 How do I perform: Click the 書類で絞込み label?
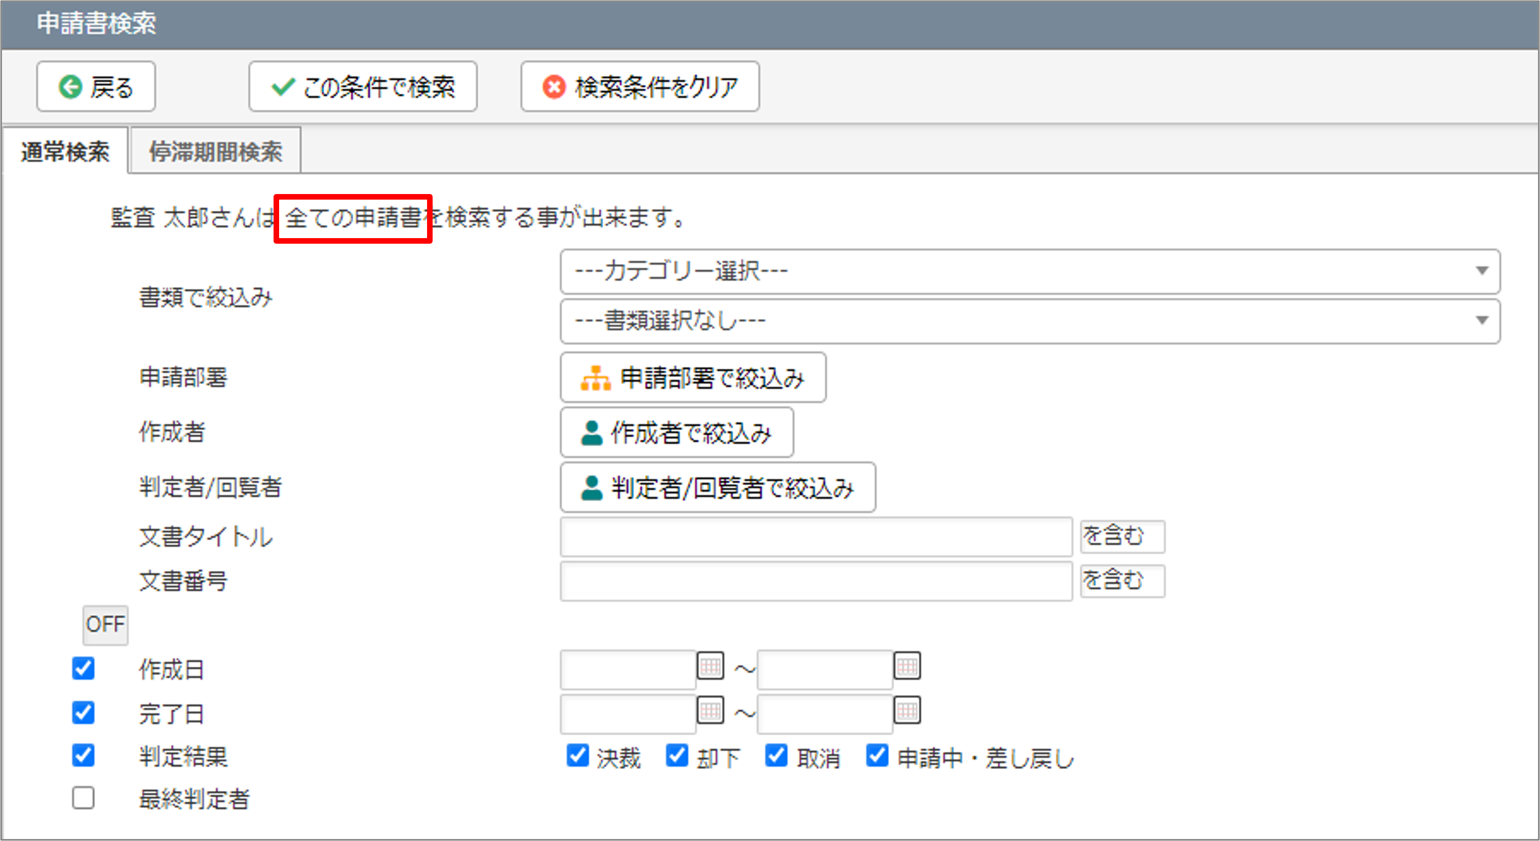pos(206,297)
